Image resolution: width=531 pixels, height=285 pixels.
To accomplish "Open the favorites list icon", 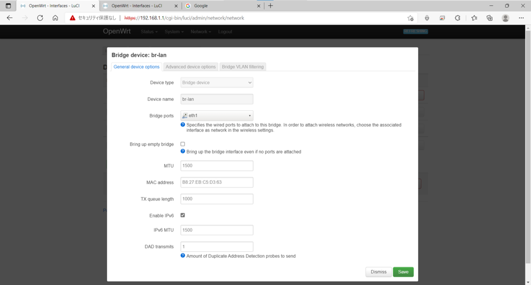I will click(x=474, y=18).
